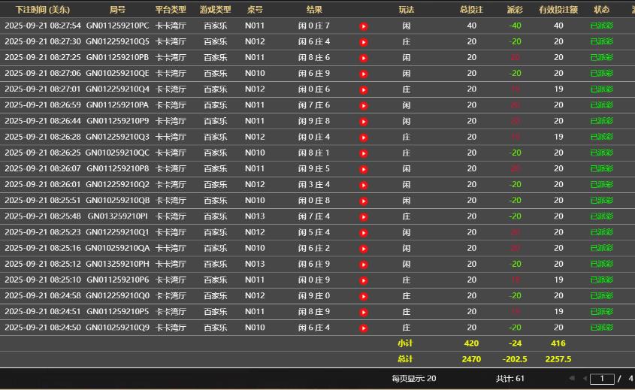The image size is (635, 390).
Task: Play video for round GN013259210PI
Action: coord(364,217)
